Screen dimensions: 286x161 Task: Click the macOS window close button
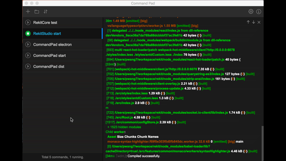coord(26,3)
